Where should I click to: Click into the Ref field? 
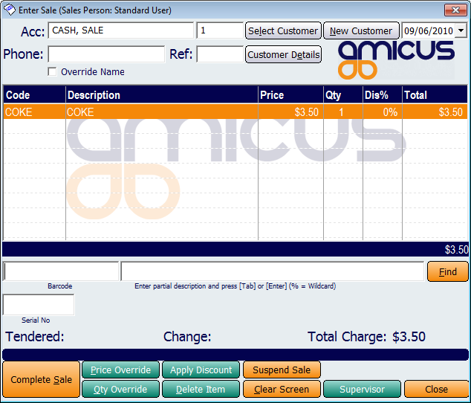click(220, 54)
